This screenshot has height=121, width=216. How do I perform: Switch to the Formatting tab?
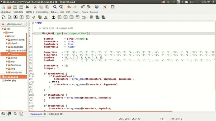(42, 12)
